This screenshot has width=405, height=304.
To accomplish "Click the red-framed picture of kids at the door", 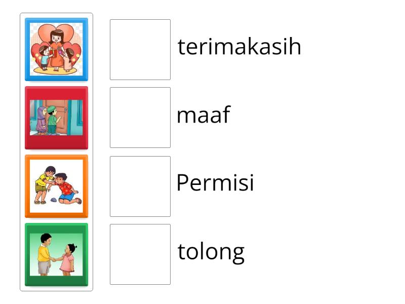I will coord(56,118).
